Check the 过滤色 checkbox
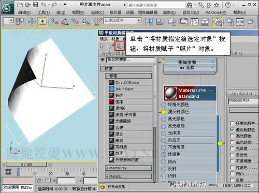The image size is (259, 193). click(x=232, y=168)
